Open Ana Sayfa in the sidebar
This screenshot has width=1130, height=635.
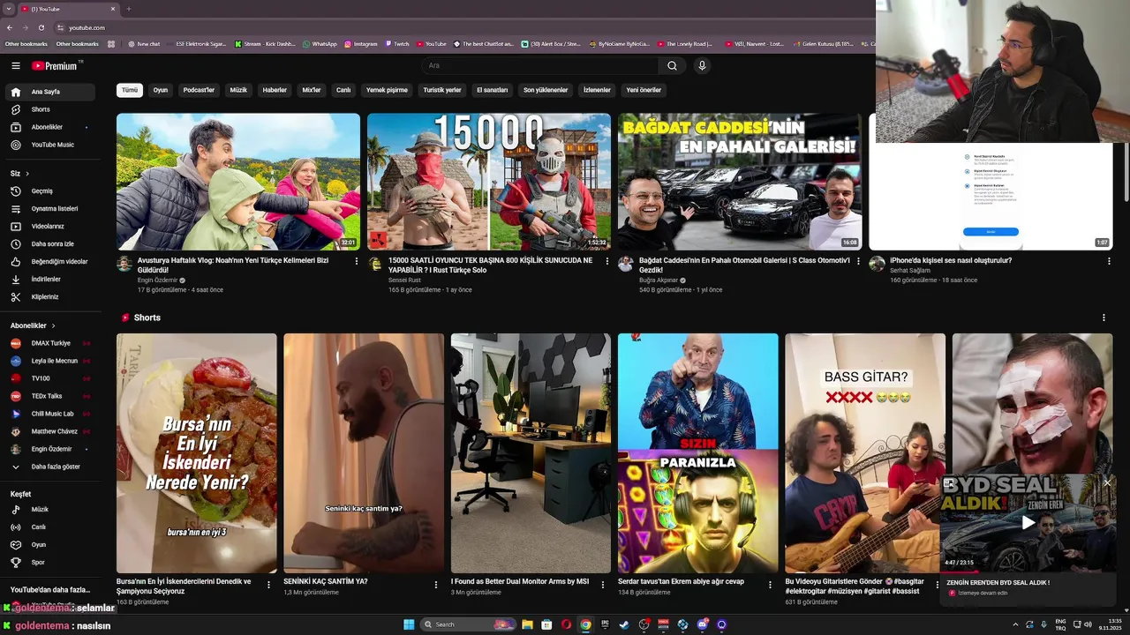50,92
